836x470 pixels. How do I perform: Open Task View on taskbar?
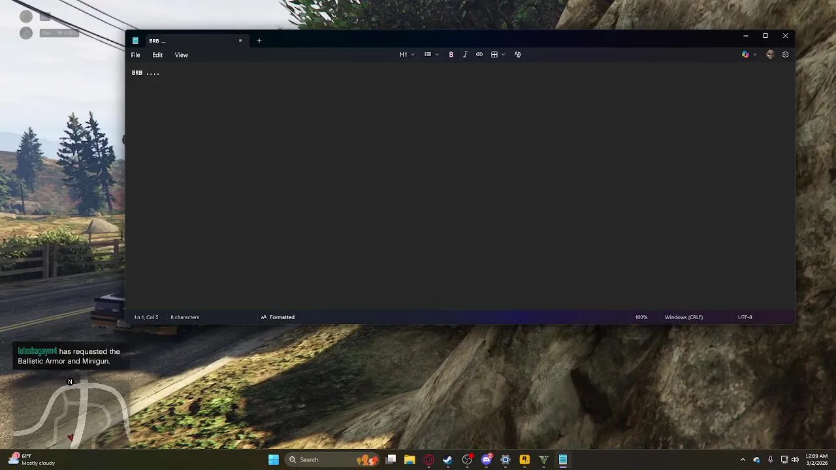[391, 460]
